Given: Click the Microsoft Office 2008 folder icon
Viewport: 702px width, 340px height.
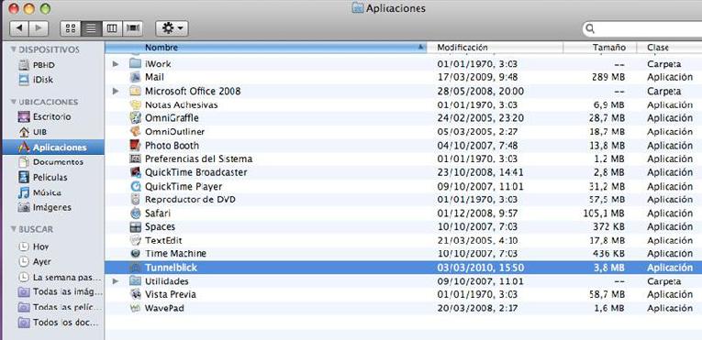Looking at the screenshot, I should coord(135,92).
